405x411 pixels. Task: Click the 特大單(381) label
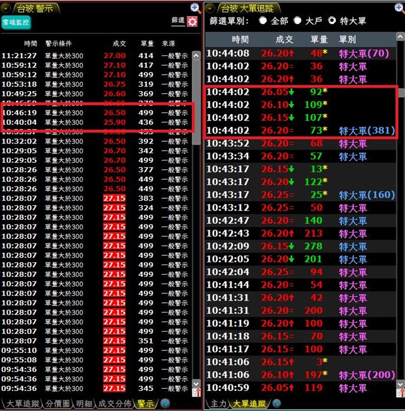(x=367, y=131)
